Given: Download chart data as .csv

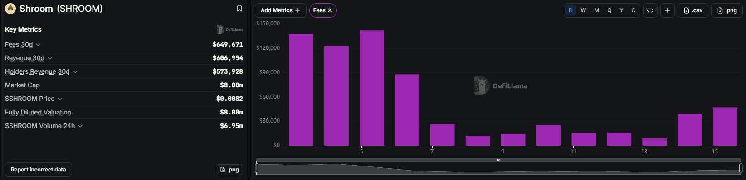Looking at the screenshot, I should [x=693, y=10].
